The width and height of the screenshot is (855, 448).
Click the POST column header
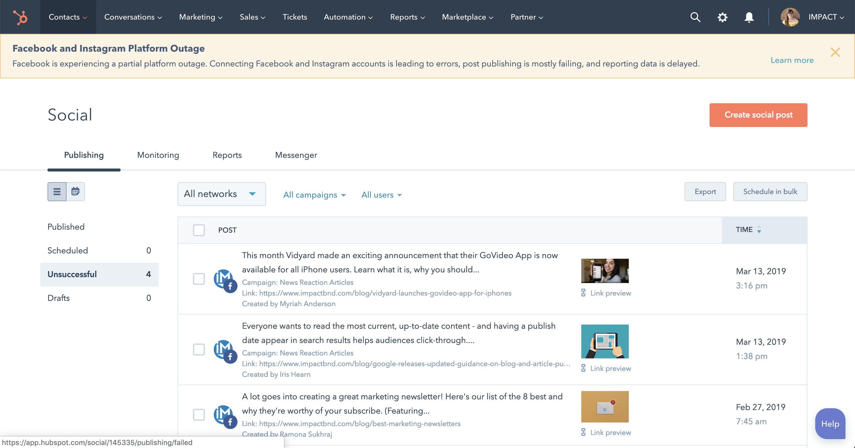point(227,230)
